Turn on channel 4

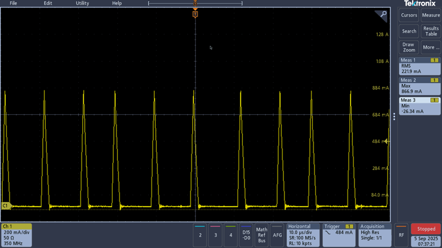231,235
